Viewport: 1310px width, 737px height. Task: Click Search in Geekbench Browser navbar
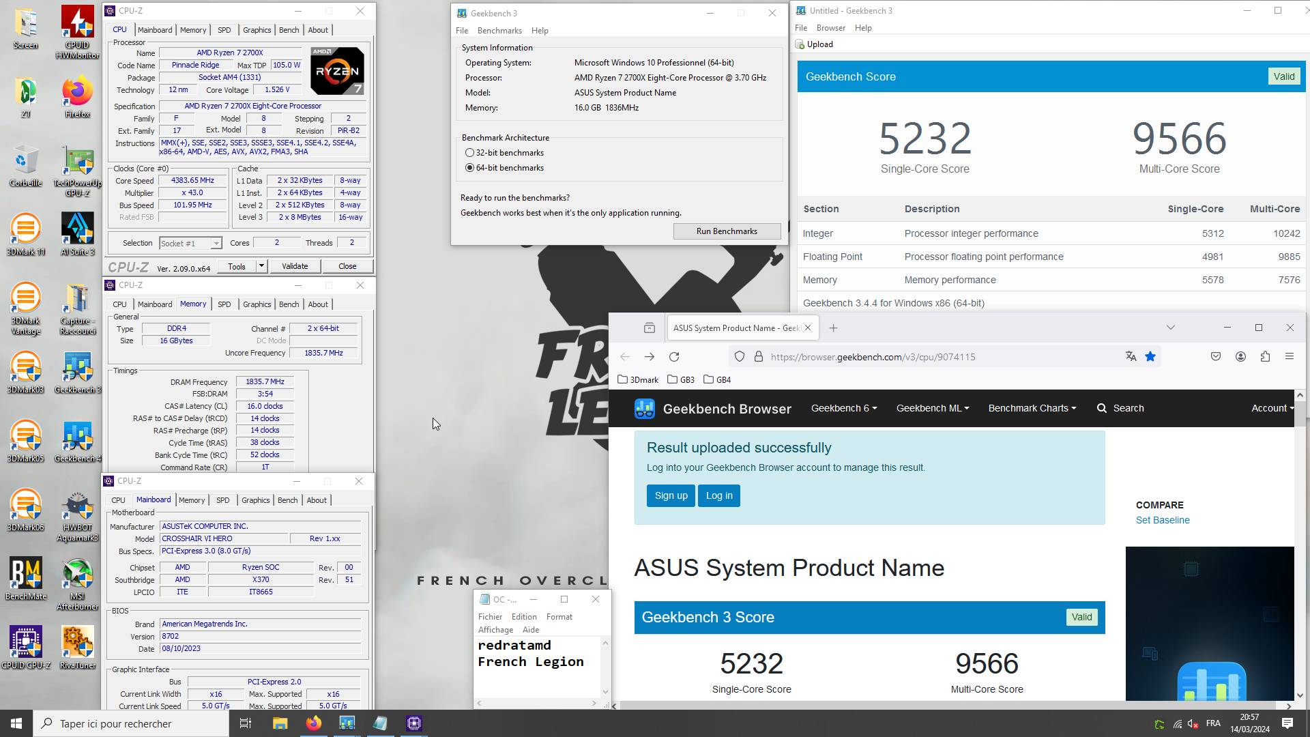pyautogui.click(x=1120, y=408)
